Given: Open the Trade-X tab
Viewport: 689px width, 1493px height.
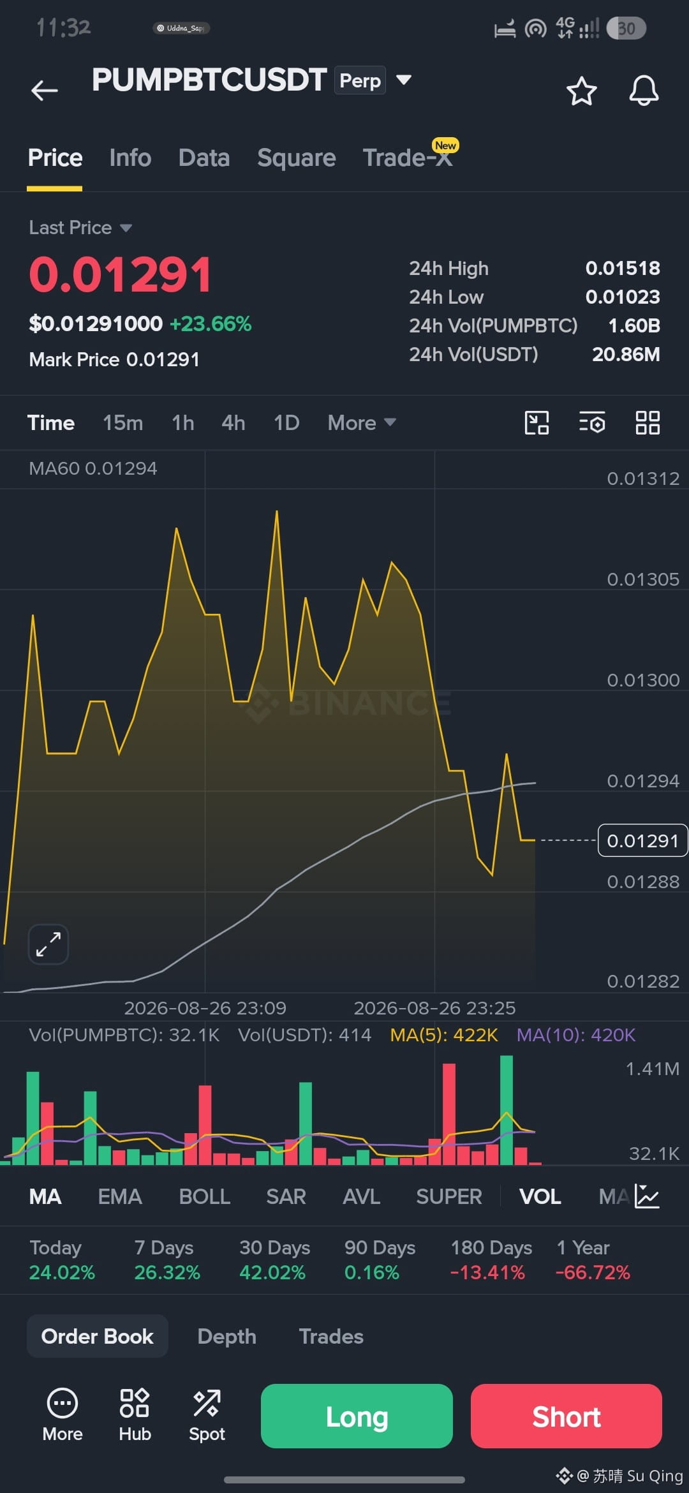Looking at the screenshot, I should click(x=408, y=158).
